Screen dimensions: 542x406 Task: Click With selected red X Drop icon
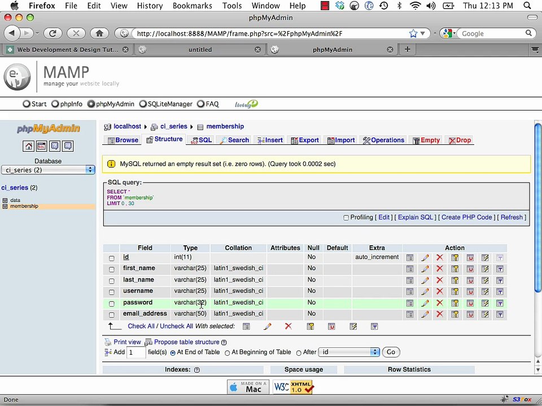[x=289, y=326]
